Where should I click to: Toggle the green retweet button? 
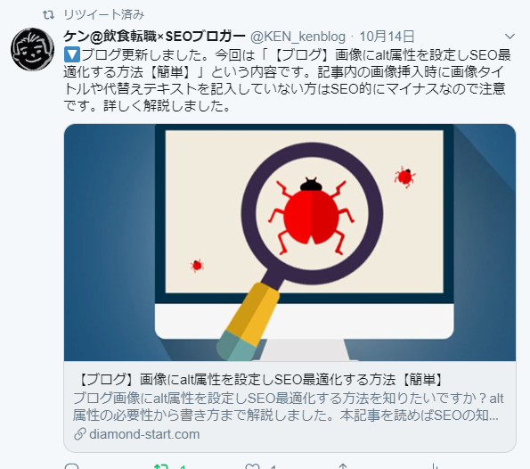tap(160, 466)
